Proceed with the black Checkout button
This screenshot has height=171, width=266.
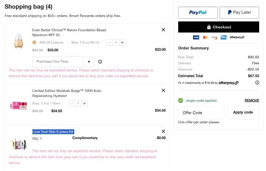click(218, 27)
